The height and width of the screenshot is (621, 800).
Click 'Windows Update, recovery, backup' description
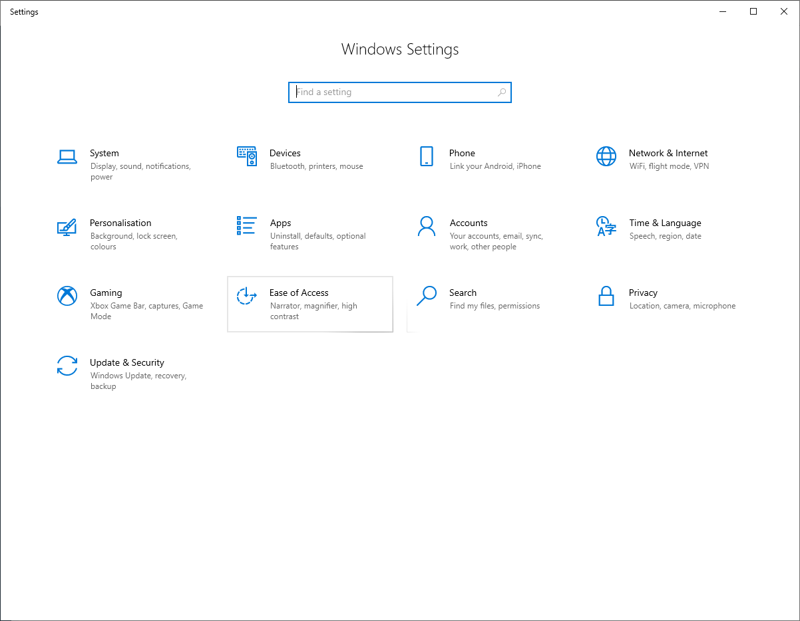coord(138,381)
